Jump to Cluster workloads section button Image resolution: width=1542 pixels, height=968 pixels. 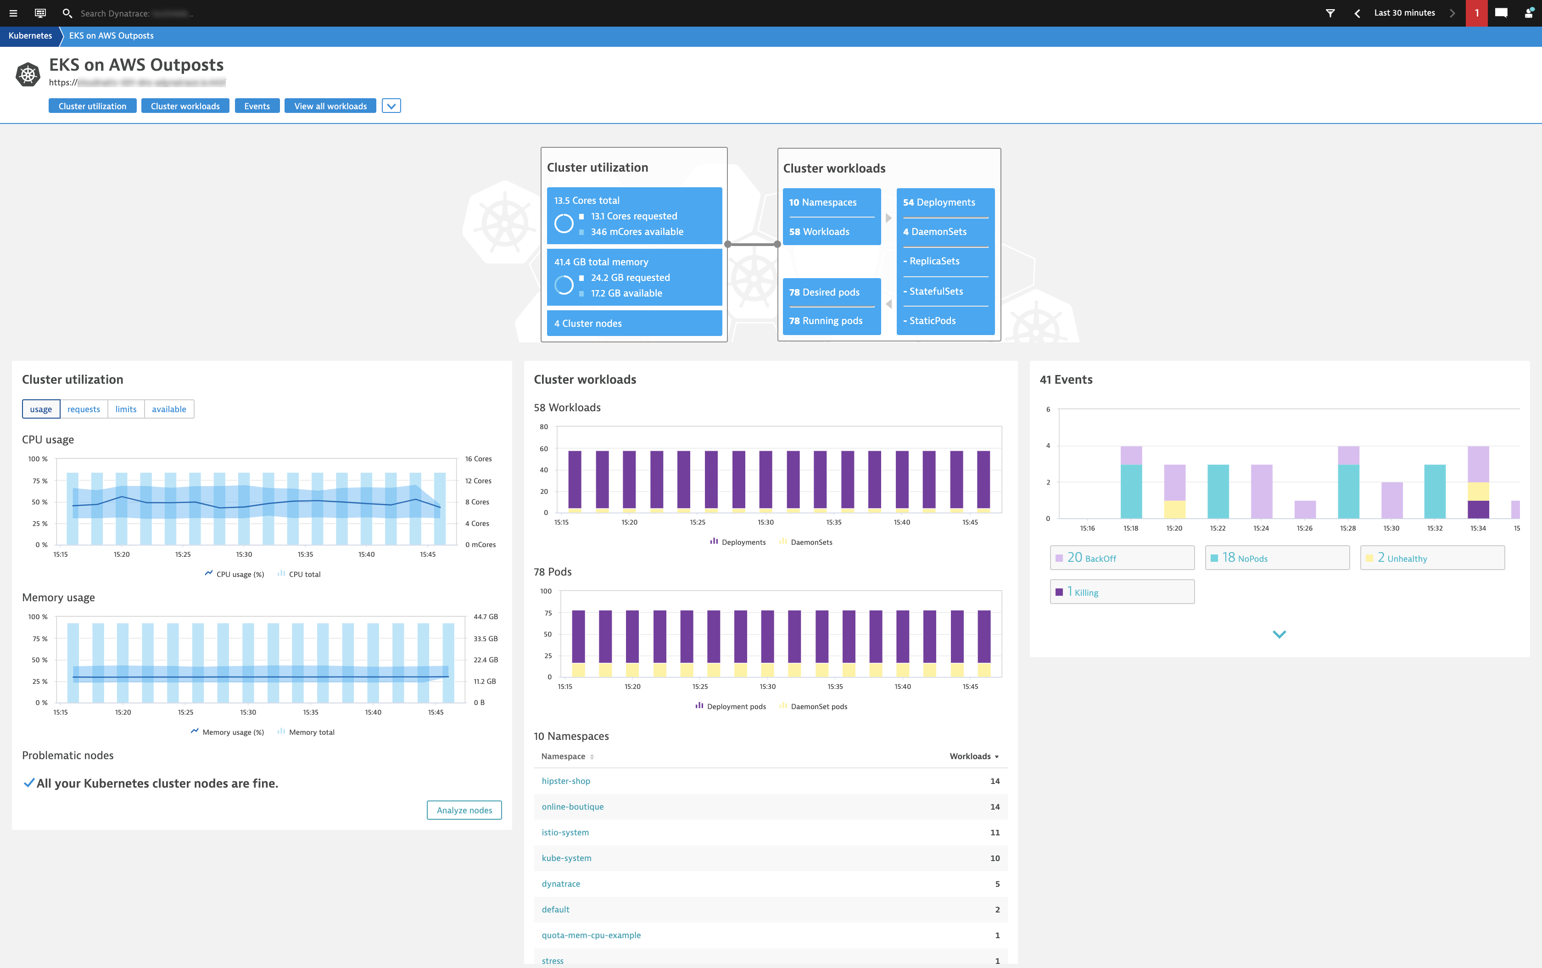185,106
